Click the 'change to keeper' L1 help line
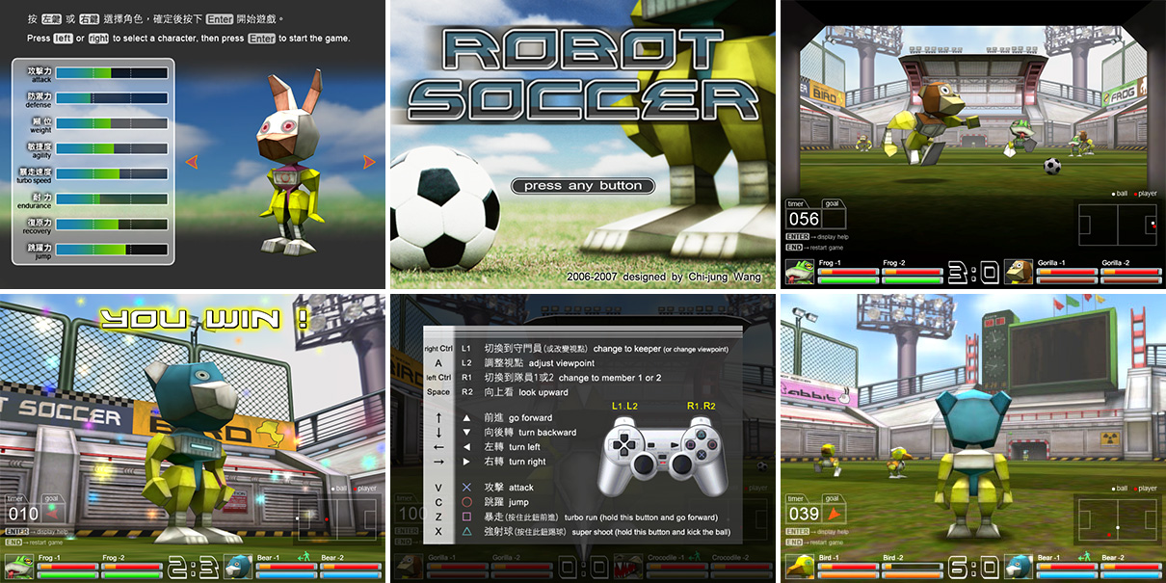 click(606, 349)
